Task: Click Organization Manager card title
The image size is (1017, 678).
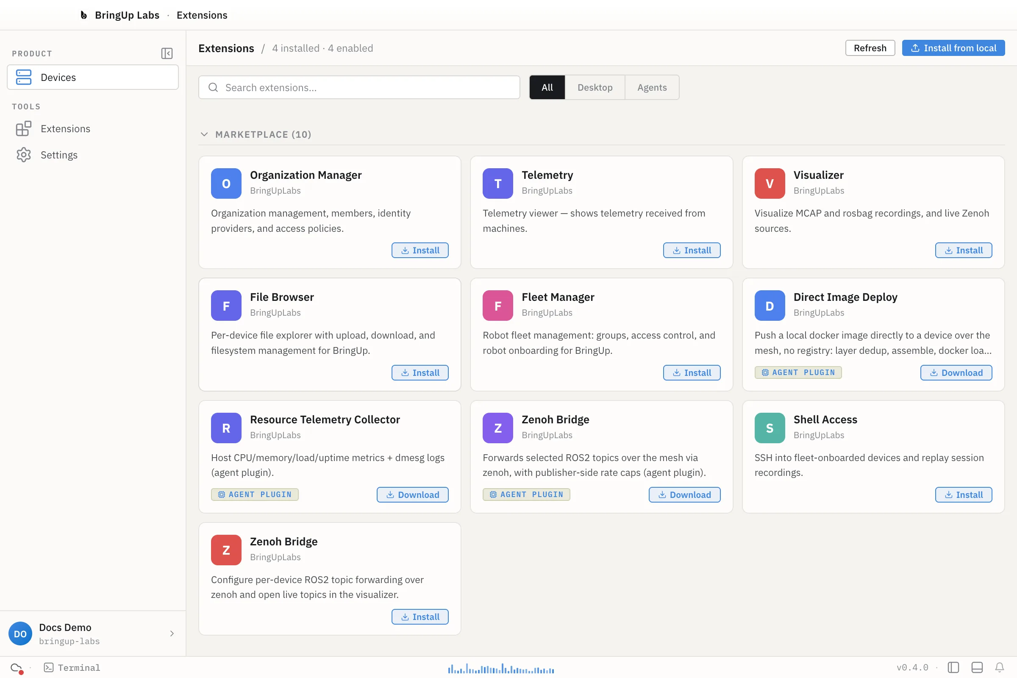Action: (306, 175)
